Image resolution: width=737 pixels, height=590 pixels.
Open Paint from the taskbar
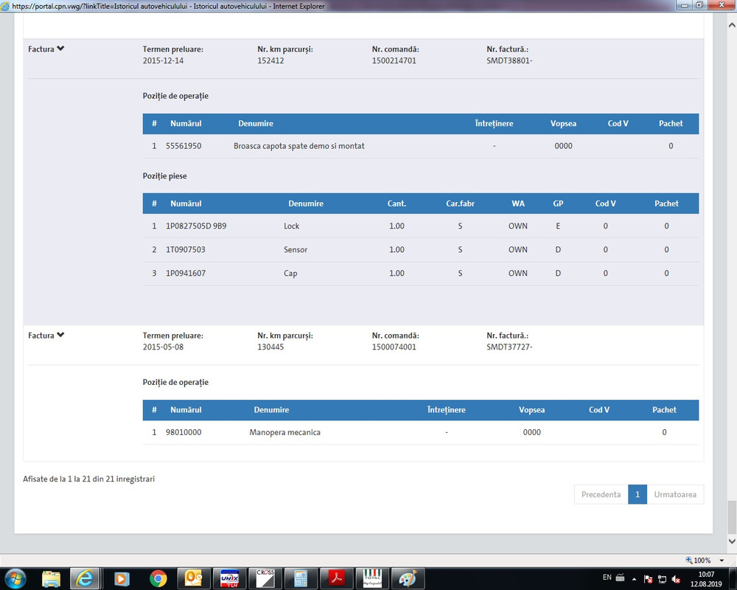coord(408,578)
